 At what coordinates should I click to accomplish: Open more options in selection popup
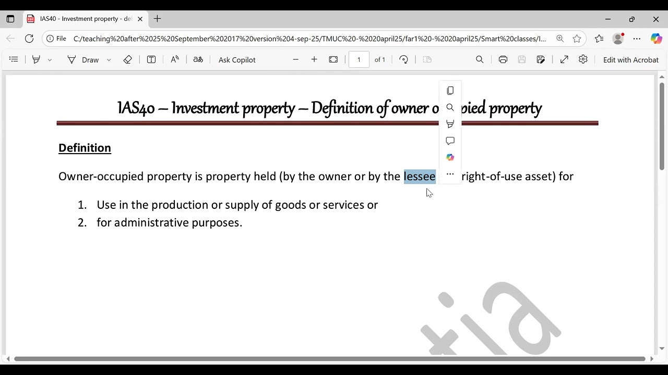450,174
